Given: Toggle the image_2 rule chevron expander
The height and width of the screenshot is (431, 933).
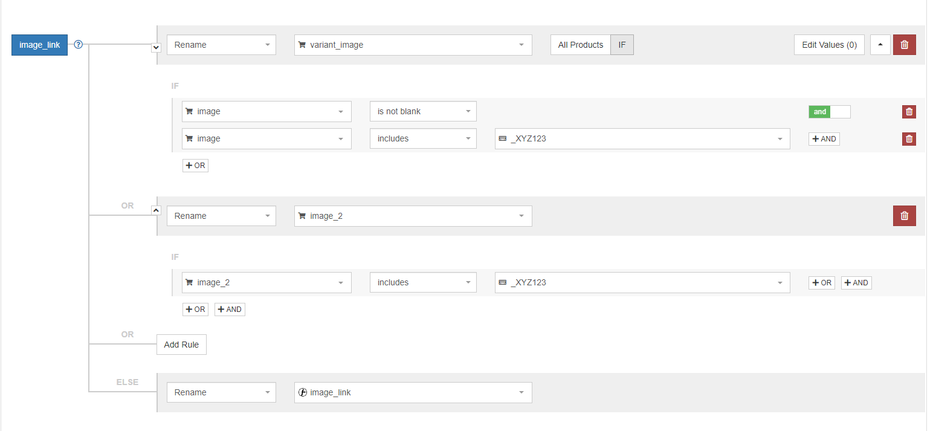Looking at the screenshot, I should 156,210.
